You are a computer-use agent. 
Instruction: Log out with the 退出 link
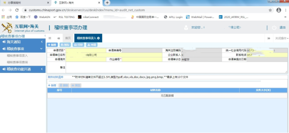click(282, 28)
